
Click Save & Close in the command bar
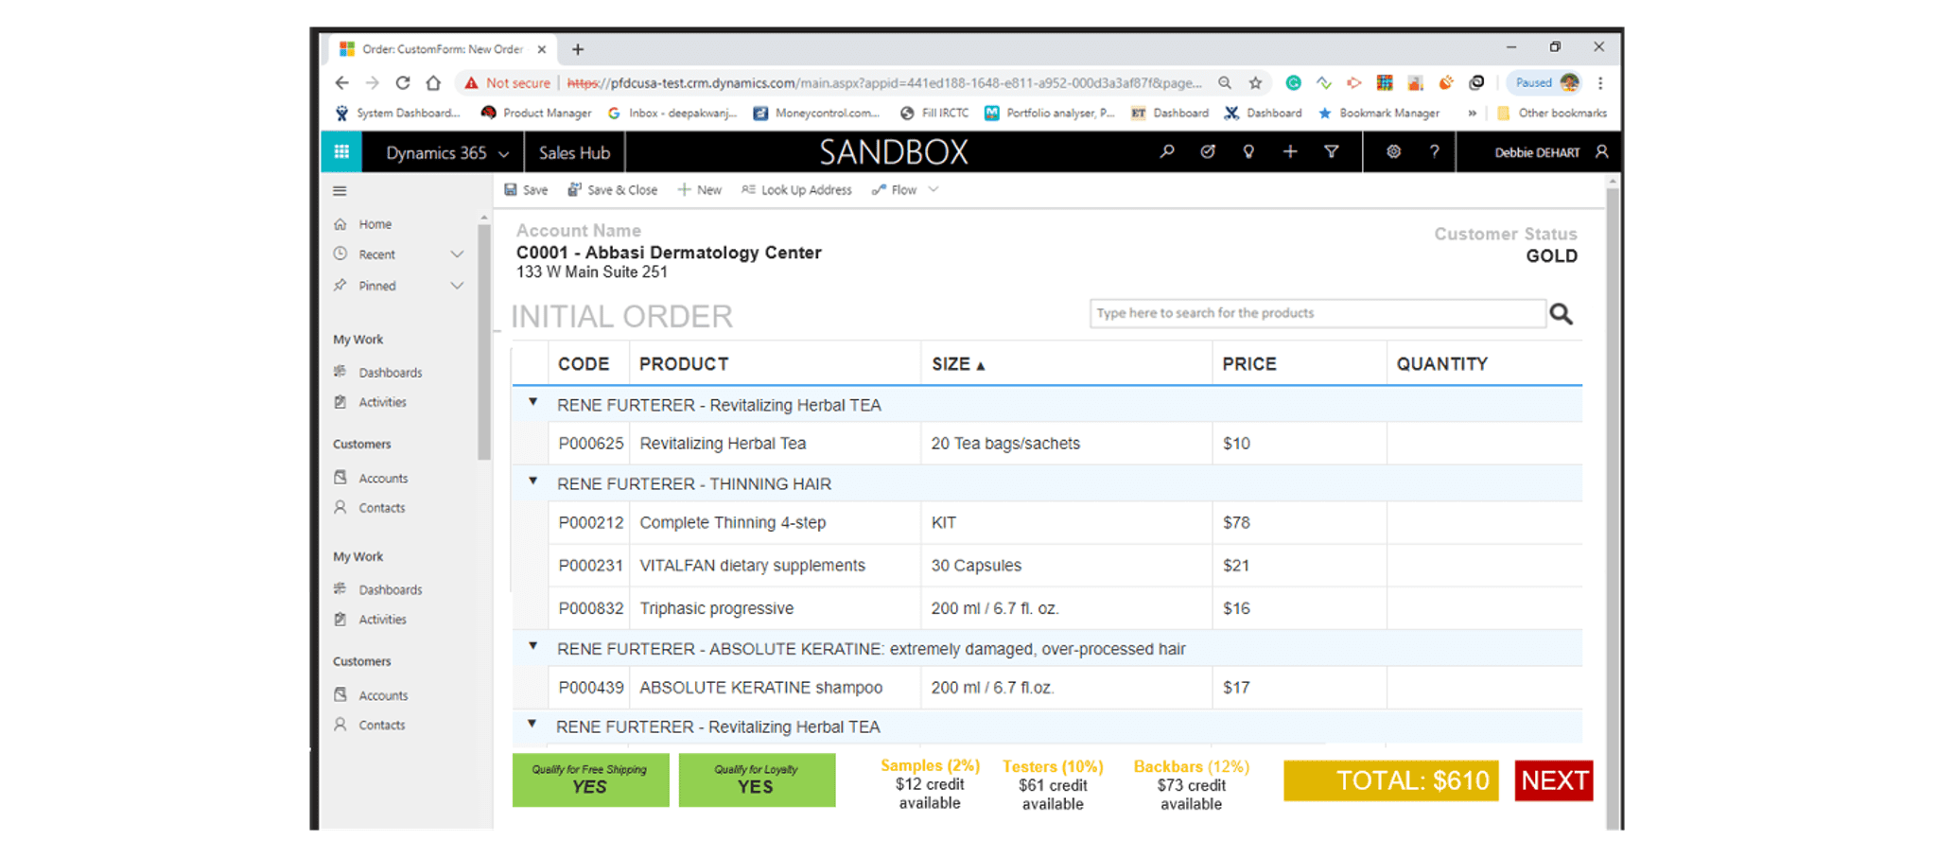coord(612,190)
